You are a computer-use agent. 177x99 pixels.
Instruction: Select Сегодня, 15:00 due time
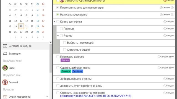167,57
